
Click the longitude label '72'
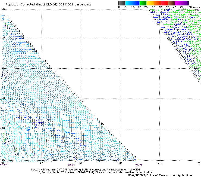159,163
